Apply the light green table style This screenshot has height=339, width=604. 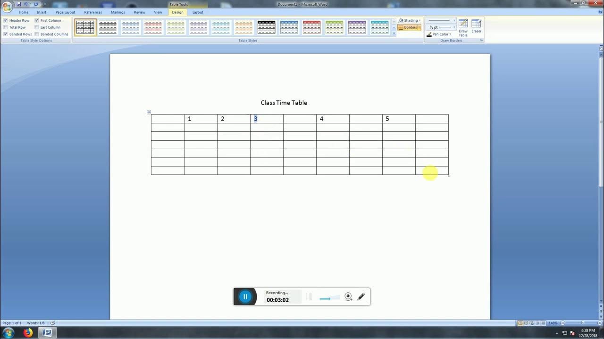[176, 27]
